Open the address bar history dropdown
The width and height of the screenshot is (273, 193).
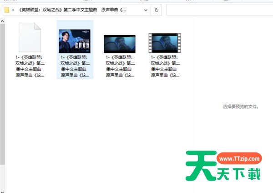coord(147,10)
